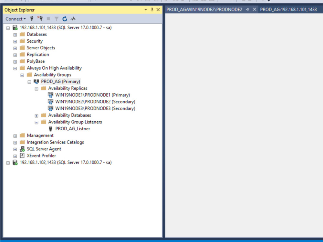Click the Management folder icon

coord(22,136)
